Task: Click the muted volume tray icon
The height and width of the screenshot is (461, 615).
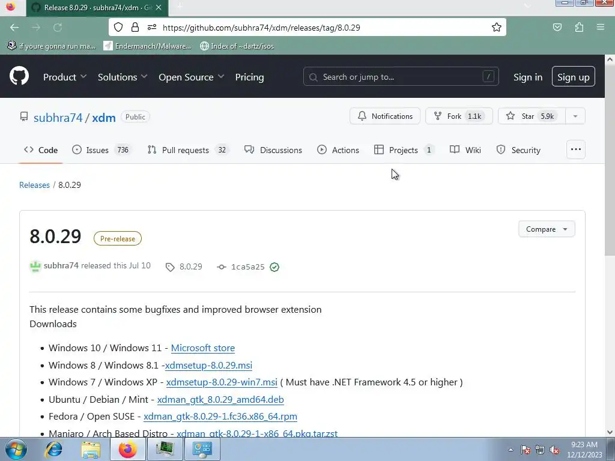Action: pyautogui.click(x=554, y=450)
